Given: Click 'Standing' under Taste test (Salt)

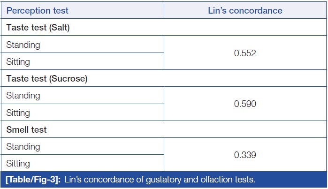Looking at the screenshot, I should [23, 45].
